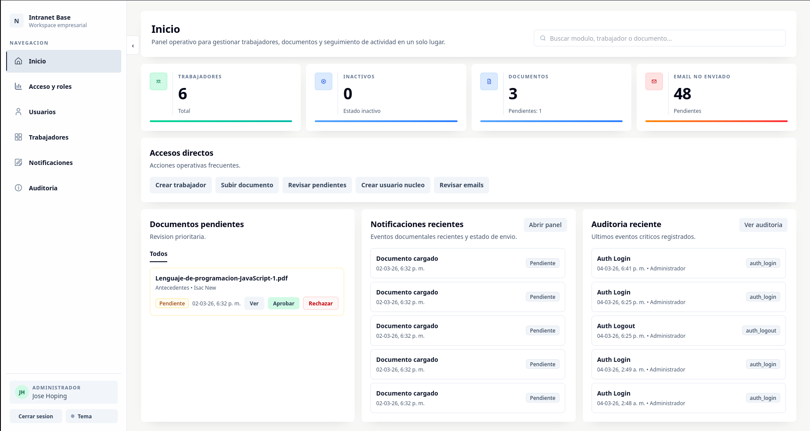810x431 pixels.
Task: Open Inicio in the navigation
Action: pyautogui.click(x=64, y=61)
